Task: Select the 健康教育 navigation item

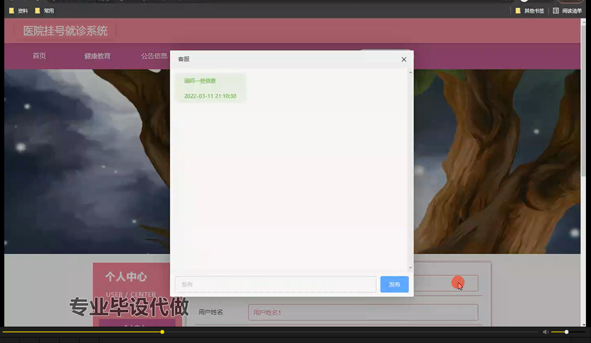Action: point(97,56)
